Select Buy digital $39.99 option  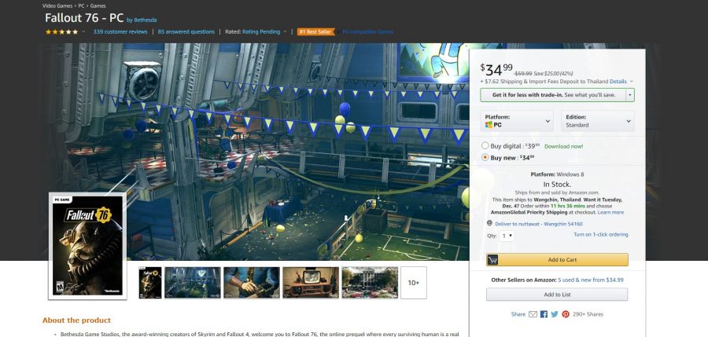tap(485, 145)
